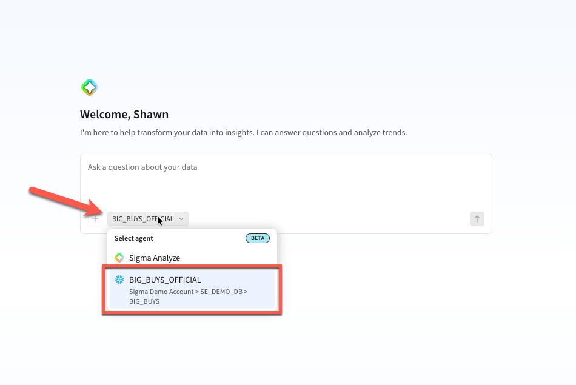Click the plus attach icon
Screen dimensions: 576x385
pyautogui.click(x=95, y=219)
